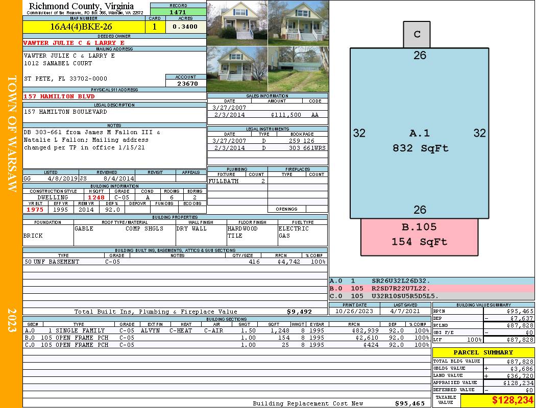Click the PARCEL SUMMARY header
This screenshot has width=536, height=408.
483,352
